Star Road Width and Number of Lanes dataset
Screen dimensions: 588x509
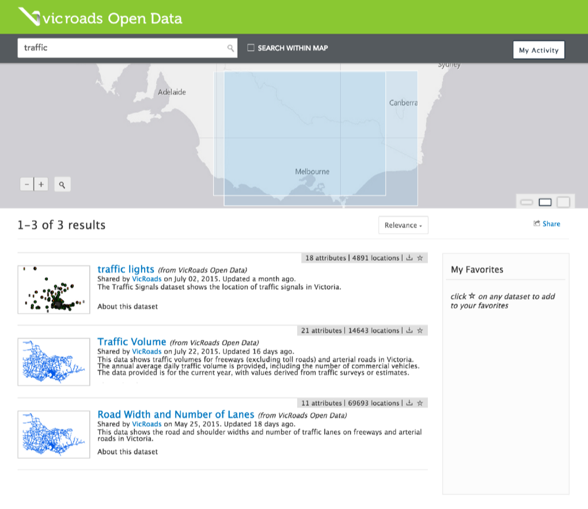[420, 403]
